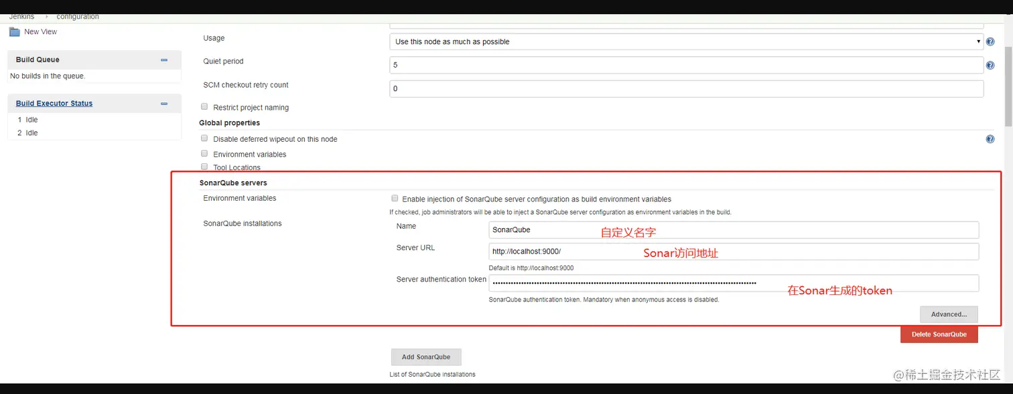Select executor row "1 Idle"
Screen dimensions: 1013x394
point(27,120)
